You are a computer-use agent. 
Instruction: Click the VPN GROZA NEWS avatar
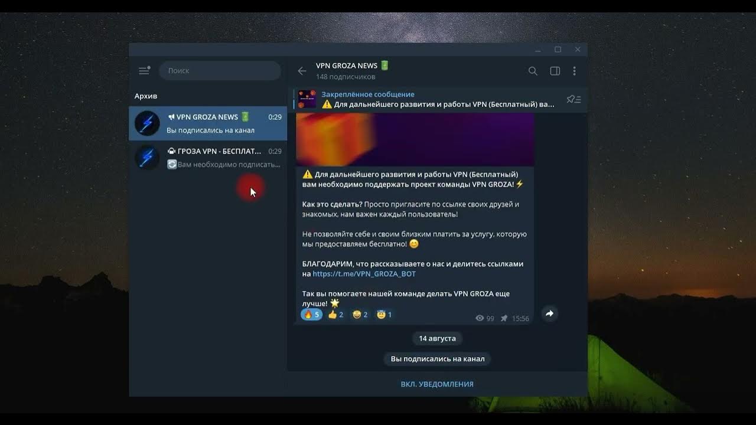point(147,123)
